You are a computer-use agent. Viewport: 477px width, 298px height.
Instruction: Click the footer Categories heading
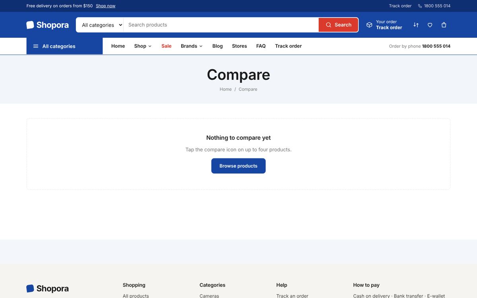click(x=212, y=285)
